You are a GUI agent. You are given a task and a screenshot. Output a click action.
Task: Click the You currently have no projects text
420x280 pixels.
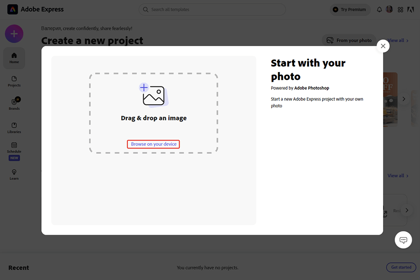207,268
